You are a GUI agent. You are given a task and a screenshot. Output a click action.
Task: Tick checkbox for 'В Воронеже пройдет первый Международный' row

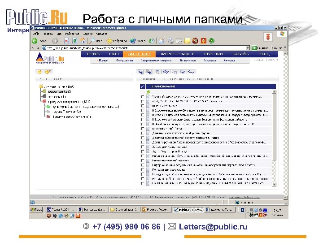point(143,115)
